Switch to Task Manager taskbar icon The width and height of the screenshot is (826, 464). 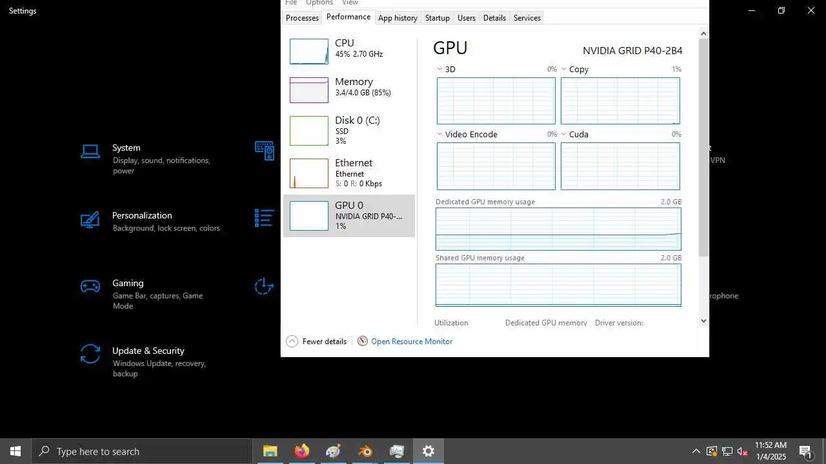[396, 451]
